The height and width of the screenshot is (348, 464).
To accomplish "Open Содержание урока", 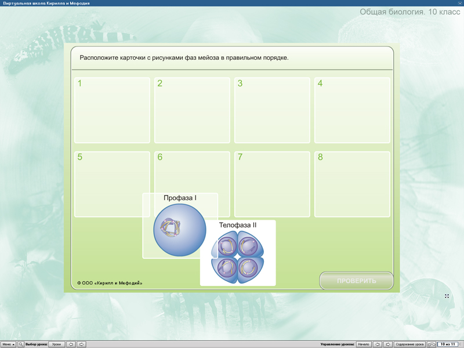I will (410, 344).
